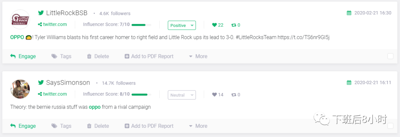
Task: Click the retweet icon on SaysSimonson post
Action: 234,95
